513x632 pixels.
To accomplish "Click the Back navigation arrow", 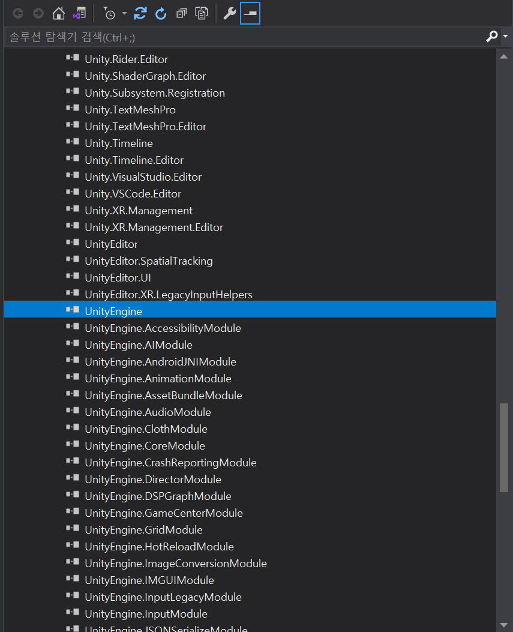I will pos(18,13).
